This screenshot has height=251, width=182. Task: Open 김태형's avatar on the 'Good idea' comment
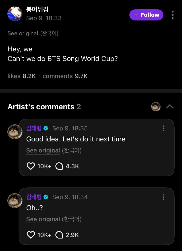pos(15,132)
